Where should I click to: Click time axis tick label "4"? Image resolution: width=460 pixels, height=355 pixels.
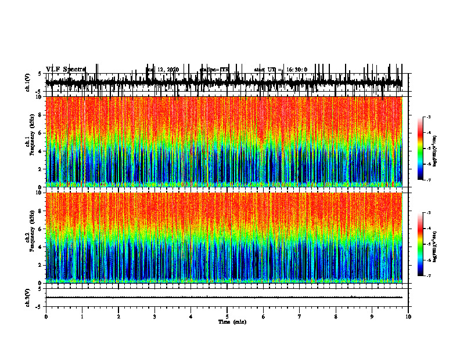pyautogui.click(x=191, y=317)
